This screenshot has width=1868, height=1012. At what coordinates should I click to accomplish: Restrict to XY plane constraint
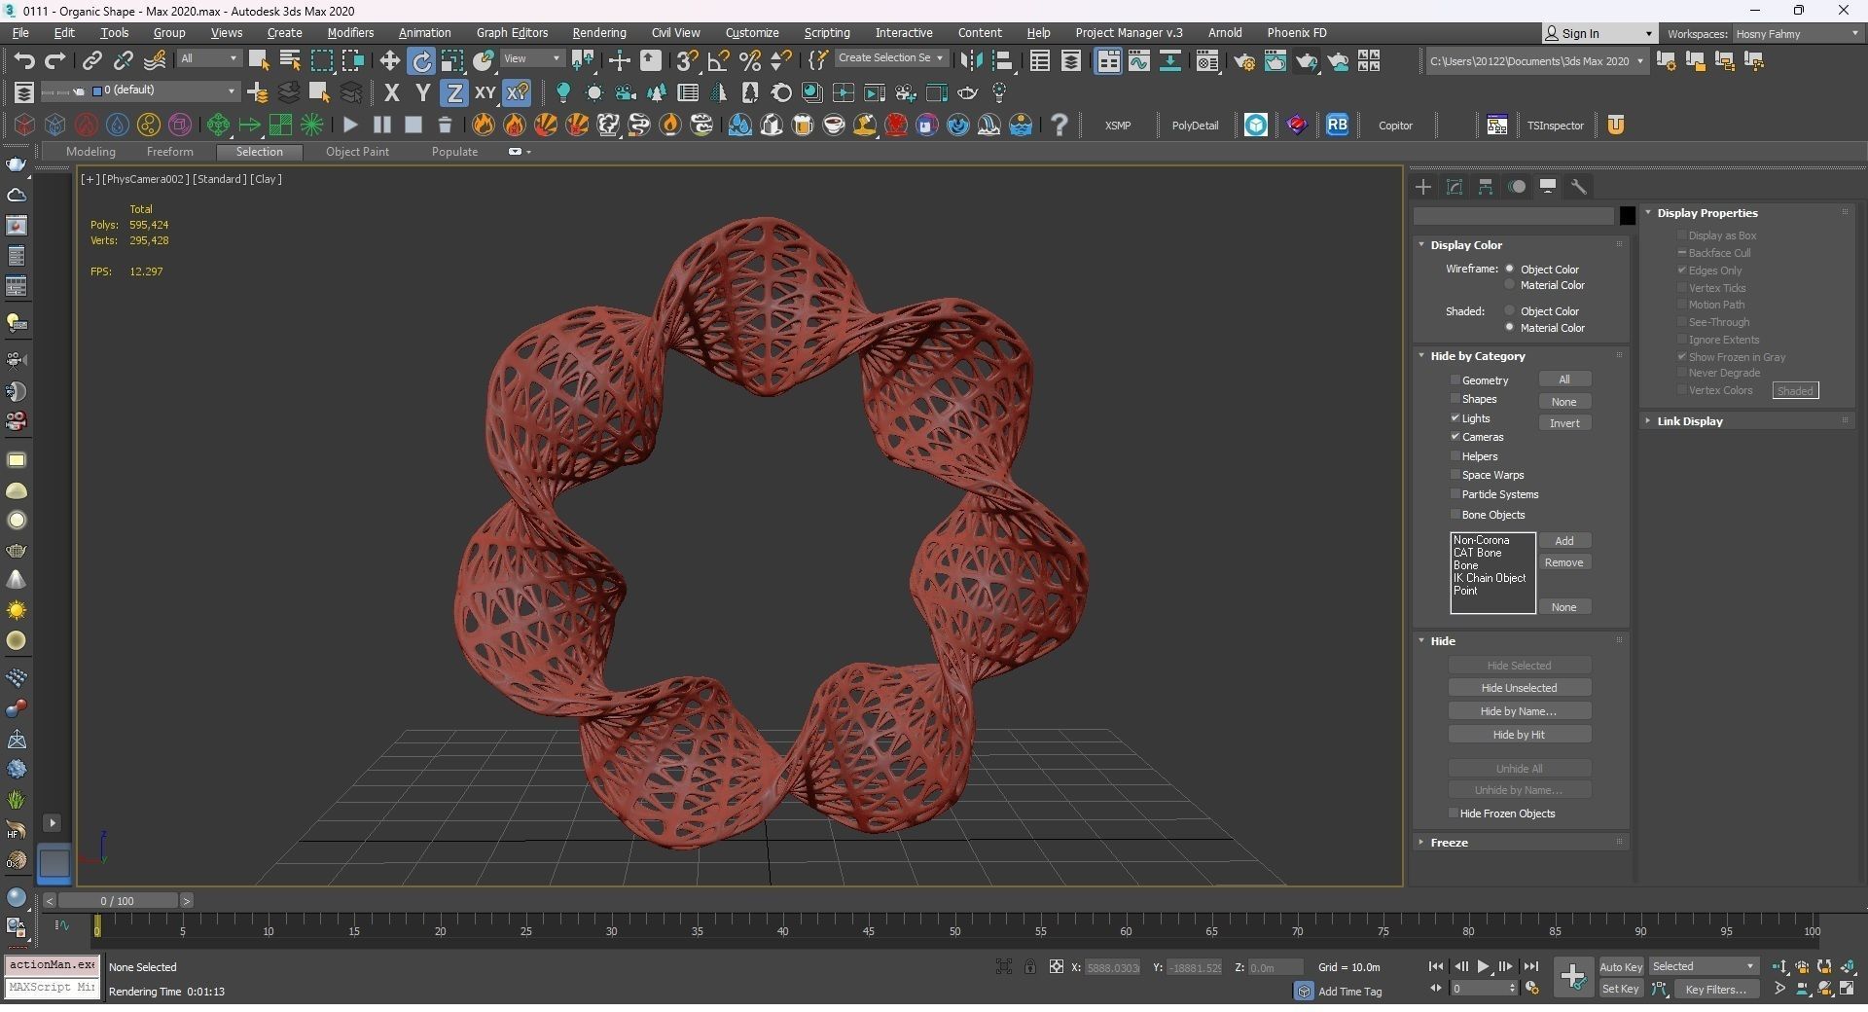coord(485,92)
